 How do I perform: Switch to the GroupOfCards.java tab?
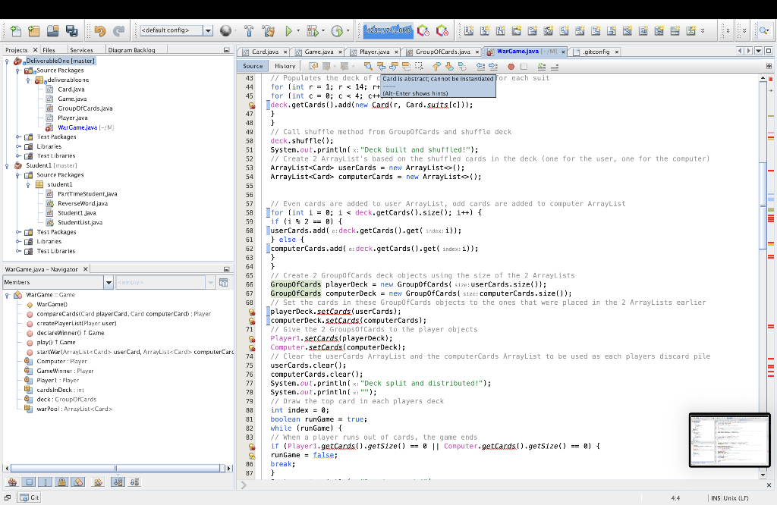point(443,52)
